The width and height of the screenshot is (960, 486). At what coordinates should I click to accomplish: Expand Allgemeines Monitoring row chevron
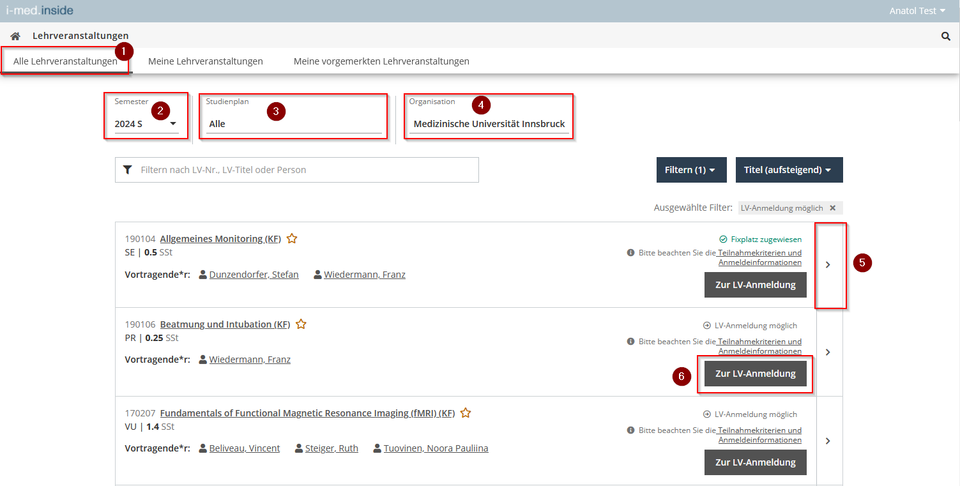tap(830, 265)
